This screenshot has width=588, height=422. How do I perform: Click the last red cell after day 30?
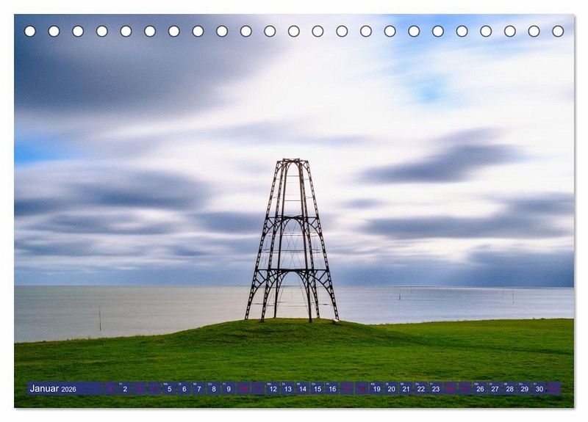pos(553,389)
